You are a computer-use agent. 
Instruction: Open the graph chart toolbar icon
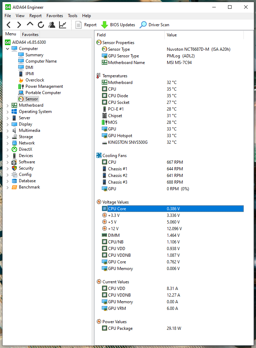pyautogui.click(x=63, y=24)
